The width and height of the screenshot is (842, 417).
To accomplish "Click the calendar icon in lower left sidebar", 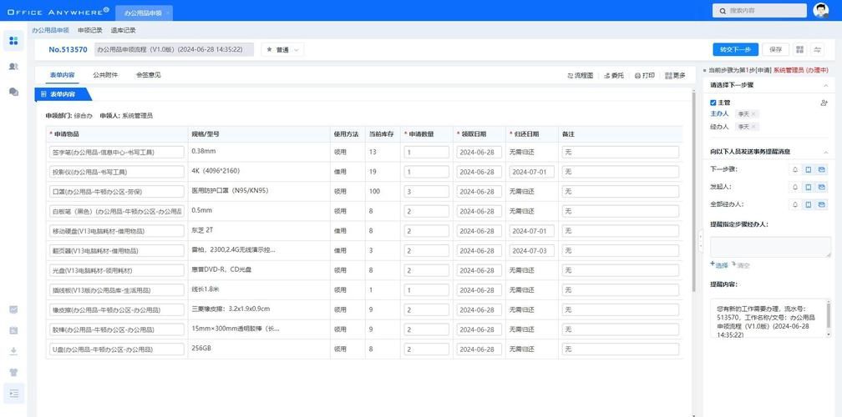I will (x=14, y=330).
